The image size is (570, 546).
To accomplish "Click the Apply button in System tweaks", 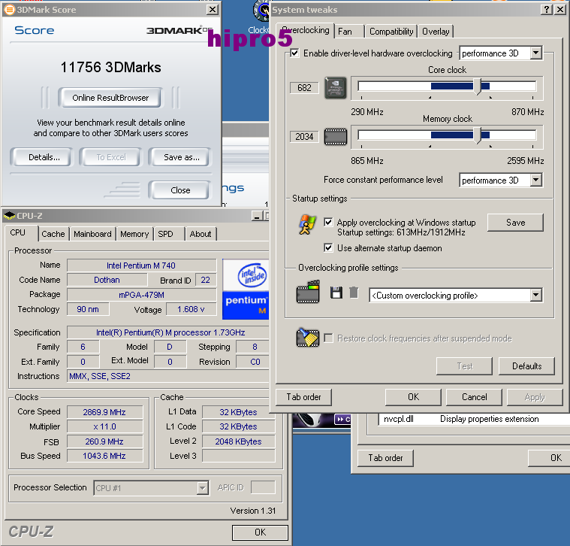I will 535,397.
